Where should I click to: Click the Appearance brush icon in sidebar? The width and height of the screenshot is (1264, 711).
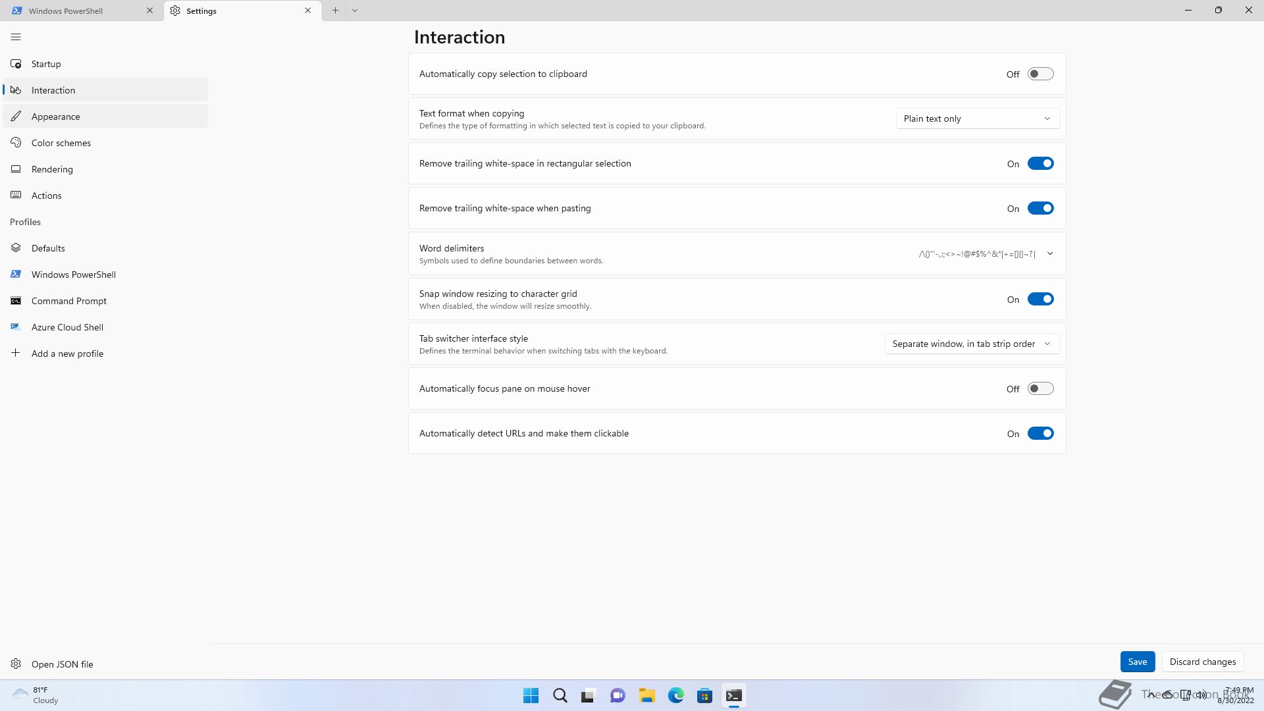point(16,117)
